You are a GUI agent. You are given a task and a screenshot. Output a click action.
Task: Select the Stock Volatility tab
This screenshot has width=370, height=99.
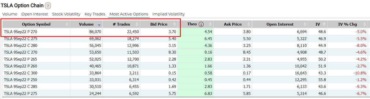(66, 14)
